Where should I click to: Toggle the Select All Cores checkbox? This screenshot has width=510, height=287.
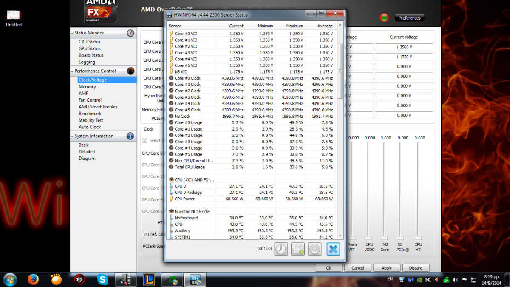[x=145, y=140]
